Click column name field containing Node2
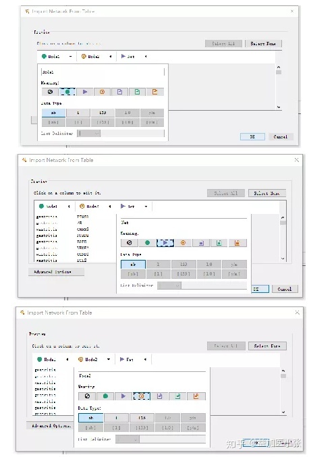The width and height of the screenshot is (309, 457). pyautogui.click(x=142, y=376)
